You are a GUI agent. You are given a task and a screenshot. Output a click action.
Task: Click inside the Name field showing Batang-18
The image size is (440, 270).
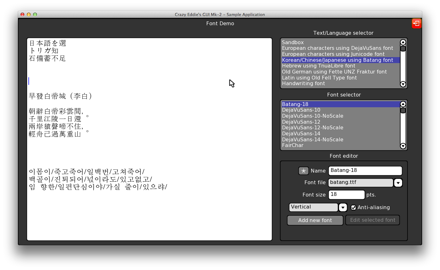click(365, 171)
